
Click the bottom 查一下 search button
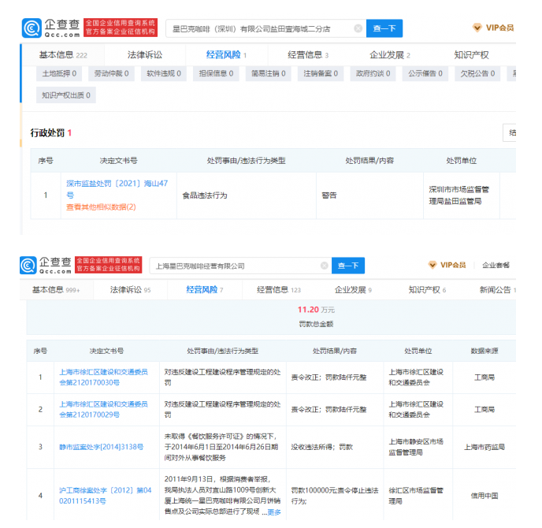tap(348, 266)
